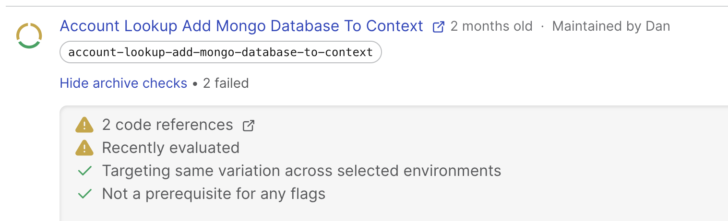Viewport: 728px width, 221px height.
Task: Open external link icon beside flag title
Action: coord(438,27)
